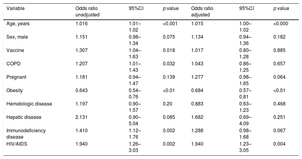The image size is (302, 159).
Task: Click the odds ratio value 0.643
Action: [x=81, y=91]
